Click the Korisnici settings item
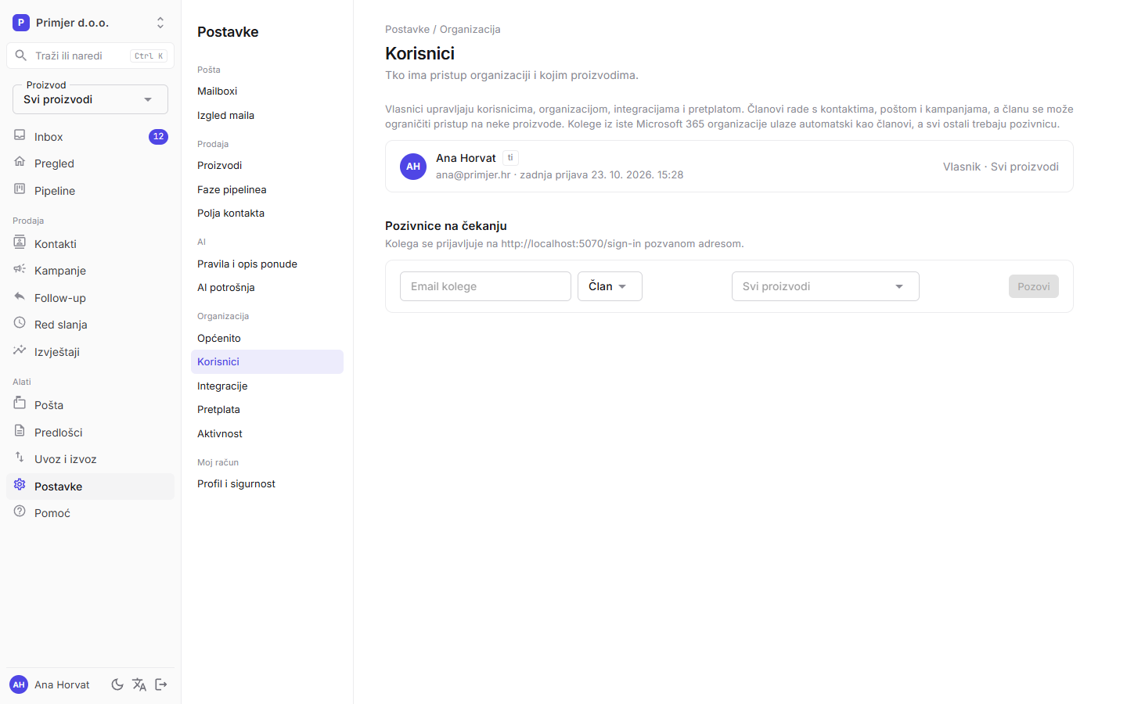The image size is (1127, 704). [267, 361]
